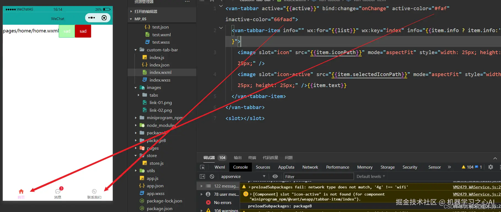Viewport: 501px width, 212px height.
Task: Open package-lock.json file
Action: 164,201
